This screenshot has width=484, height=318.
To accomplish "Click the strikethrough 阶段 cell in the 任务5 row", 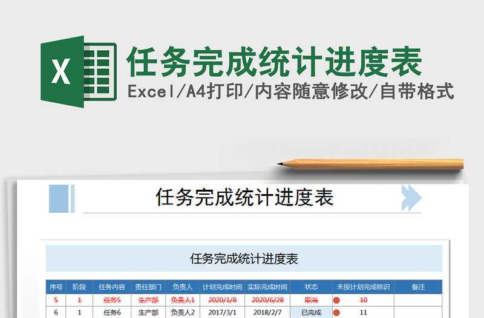I will (x=79, y=300).
